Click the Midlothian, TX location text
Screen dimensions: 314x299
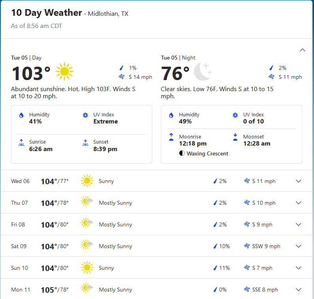pyautogui.click(x=108, y=13)
